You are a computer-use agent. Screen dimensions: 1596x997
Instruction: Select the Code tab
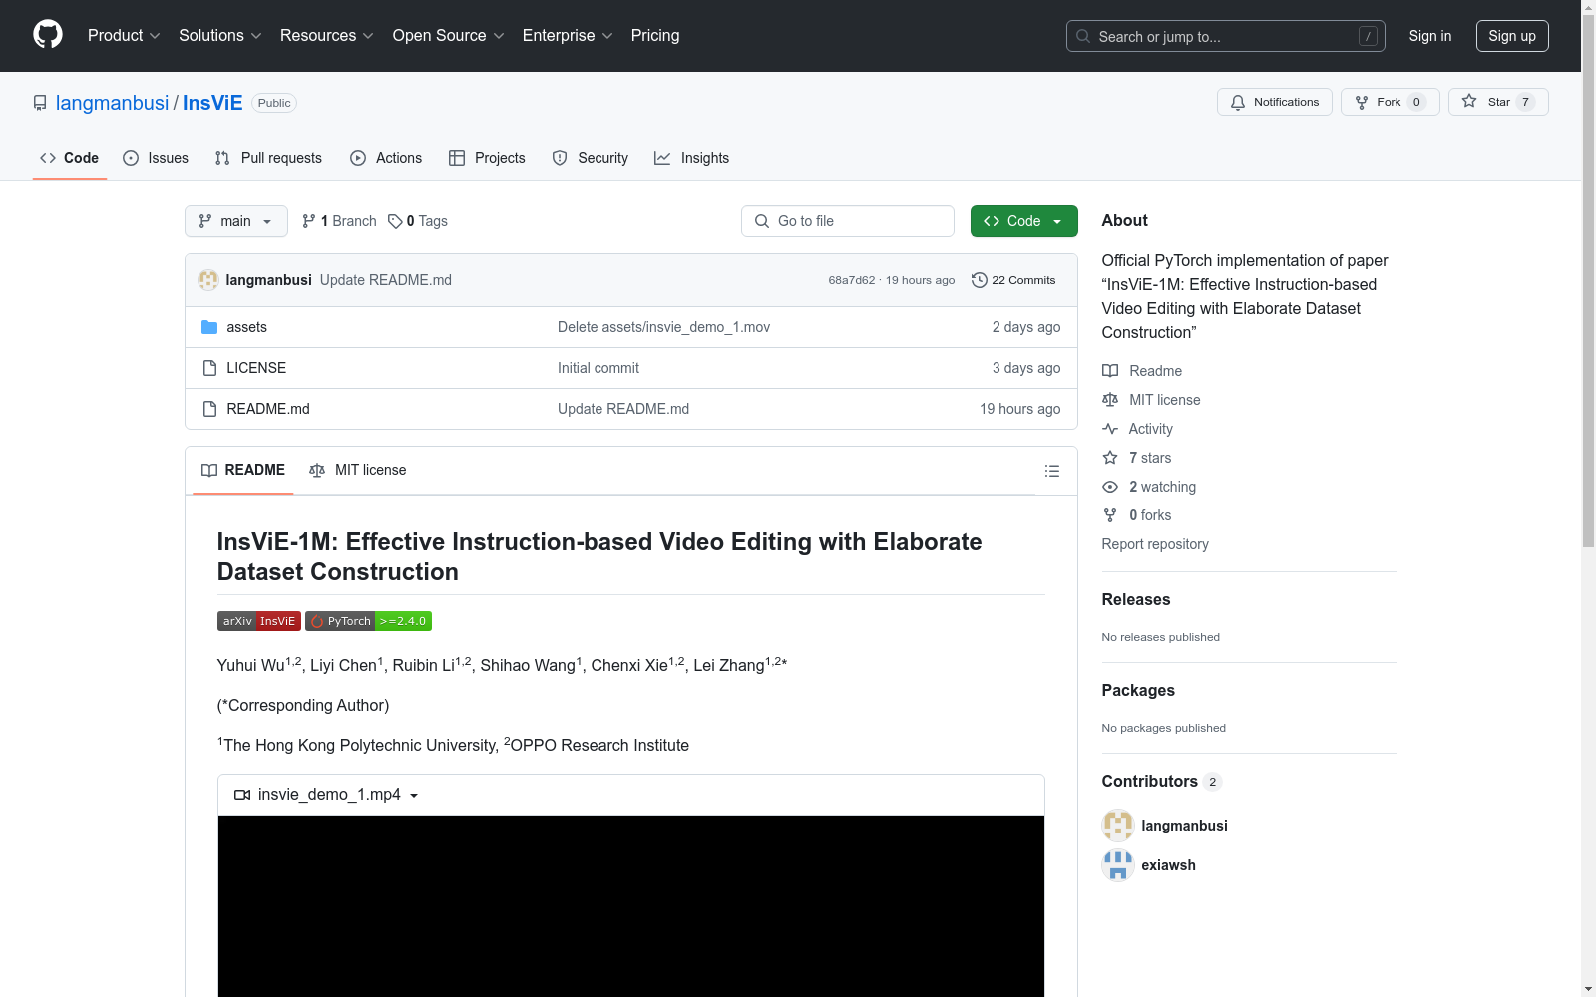coord(69,158)
